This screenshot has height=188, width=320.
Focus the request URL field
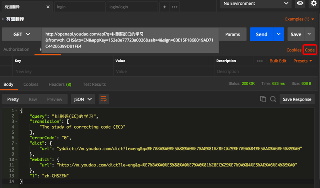(130, 40)
